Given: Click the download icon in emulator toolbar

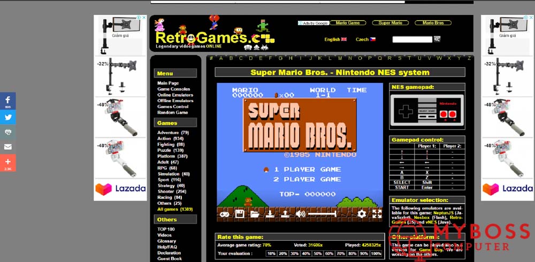Looking at the screenshot, I should pos(270,214).
